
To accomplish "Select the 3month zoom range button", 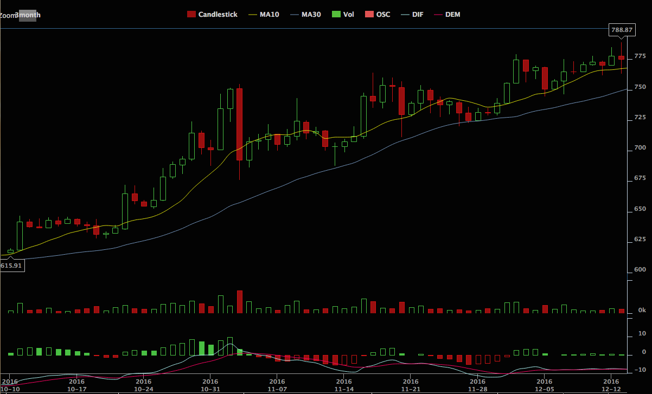I will (x=28, y=15).
